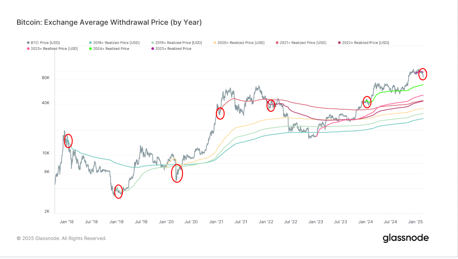Click the chart title text
Screen dimensions: 458x259
[109, 22]
